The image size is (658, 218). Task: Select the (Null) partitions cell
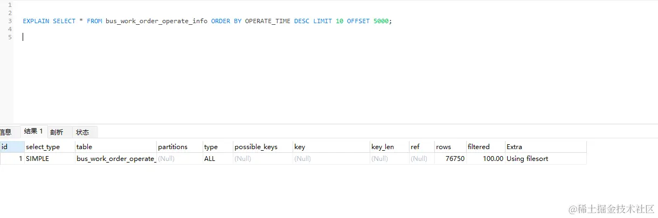point(179,159)
